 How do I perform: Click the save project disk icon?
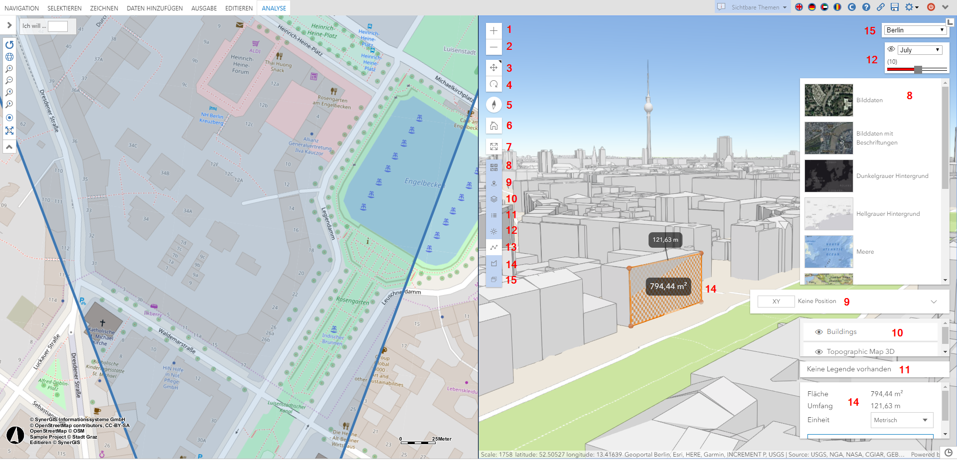[895, 7]
